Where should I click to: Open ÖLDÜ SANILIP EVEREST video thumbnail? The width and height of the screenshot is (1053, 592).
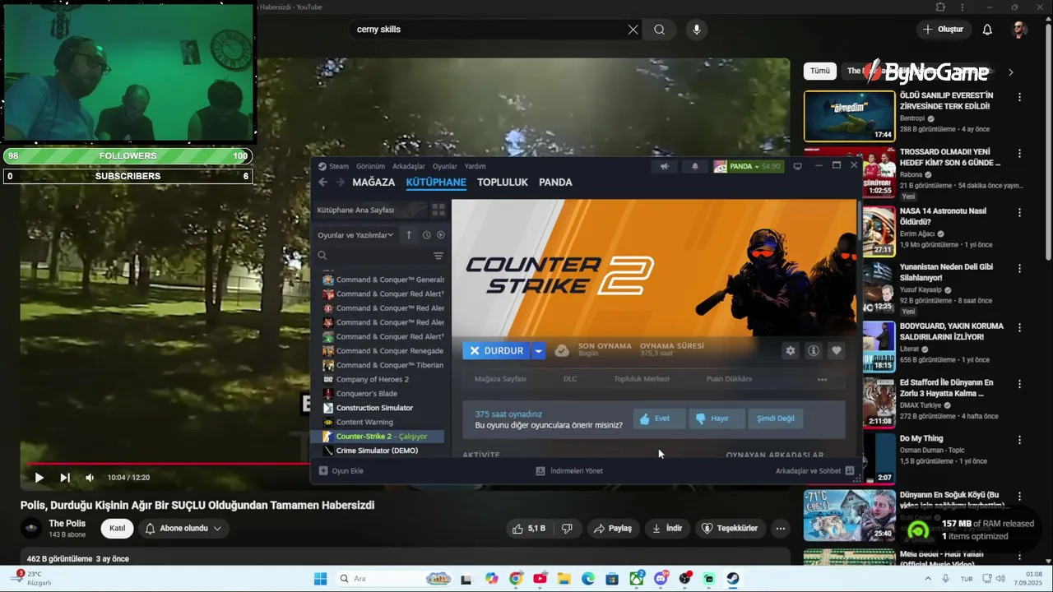[849, 116]
